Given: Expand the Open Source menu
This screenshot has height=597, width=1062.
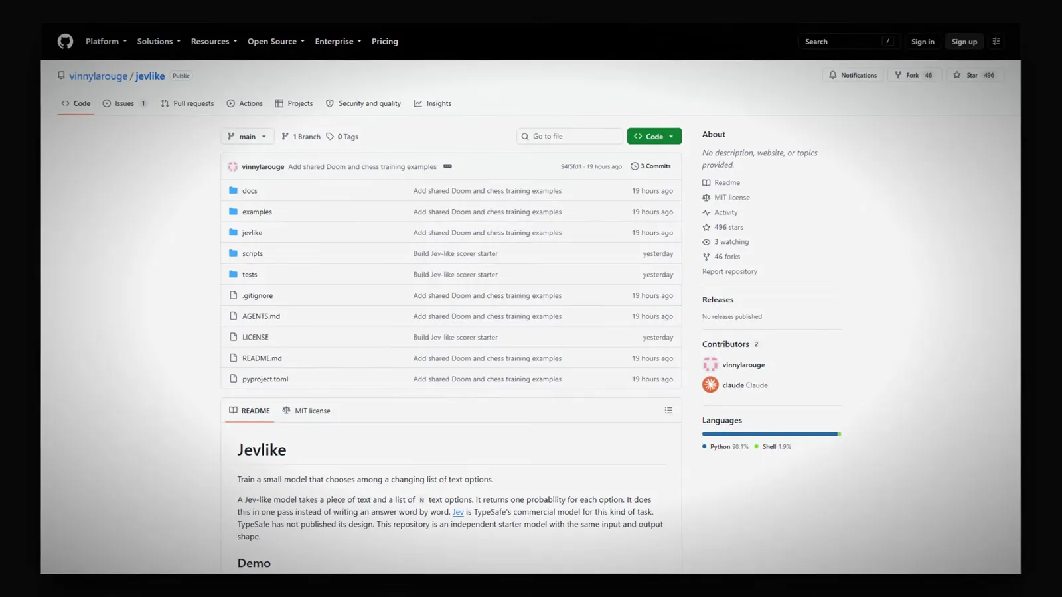Looking at the screenshot, I should (276, 41).
